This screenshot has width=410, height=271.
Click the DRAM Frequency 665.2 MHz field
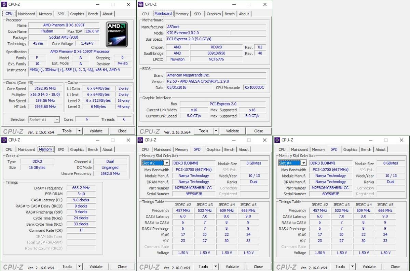click(x=81, y=188)
